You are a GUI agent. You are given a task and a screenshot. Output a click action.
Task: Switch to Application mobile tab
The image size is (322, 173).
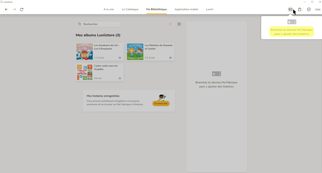point(186,9)
